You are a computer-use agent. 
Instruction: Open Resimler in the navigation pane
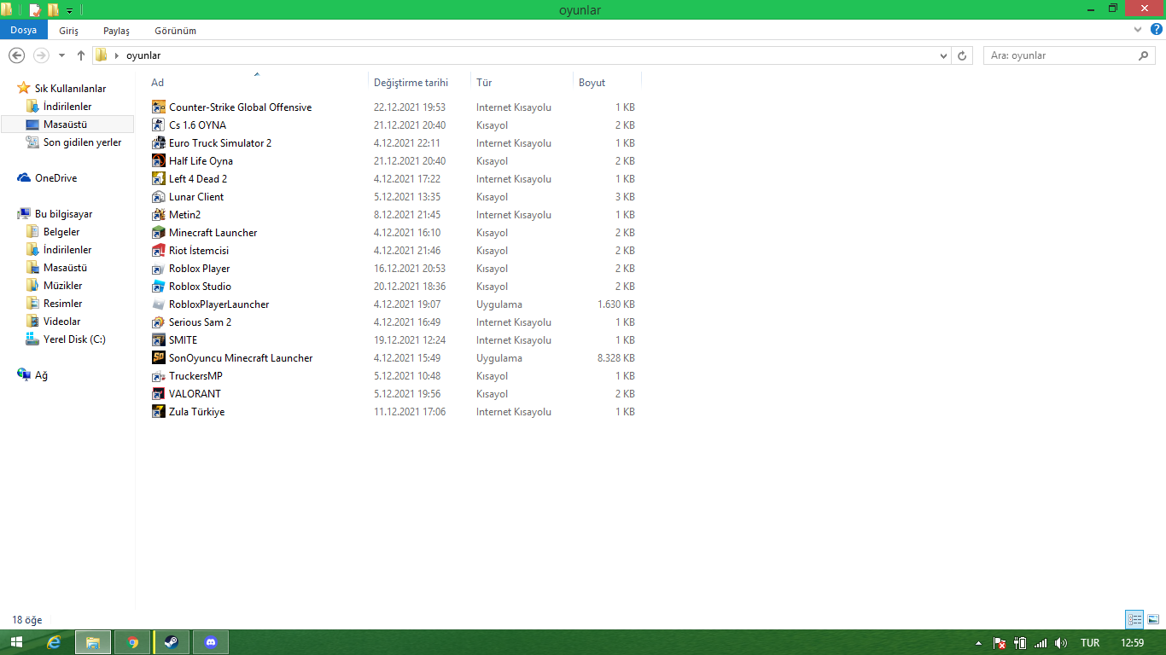coord(63,304)
